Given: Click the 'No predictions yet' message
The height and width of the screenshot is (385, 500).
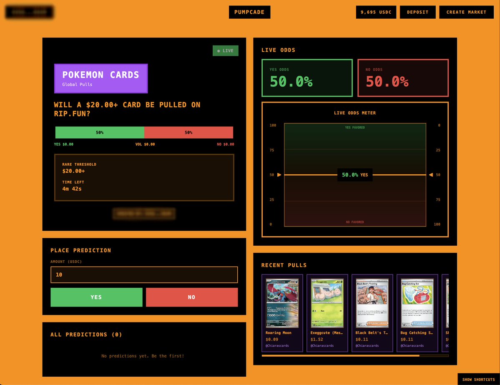Looking at the screenshot, I should point(143,356).
